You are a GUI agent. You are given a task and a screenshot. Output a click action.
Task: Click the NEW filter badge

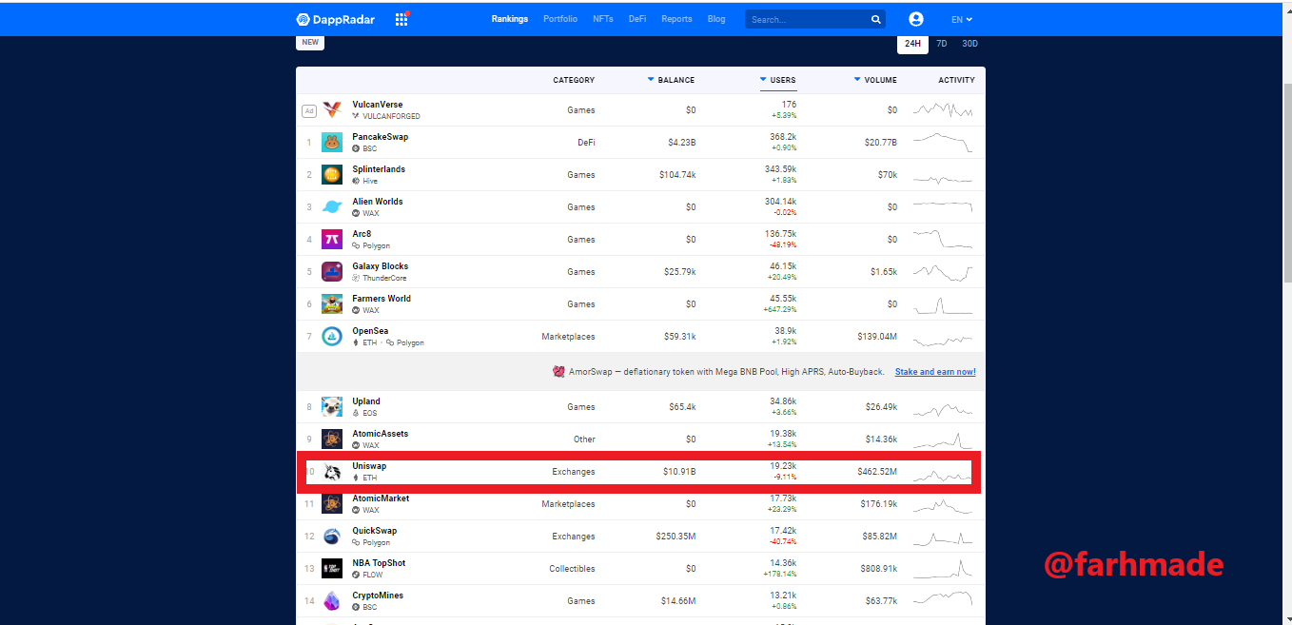pyautogui.click(x=310, y=43)
